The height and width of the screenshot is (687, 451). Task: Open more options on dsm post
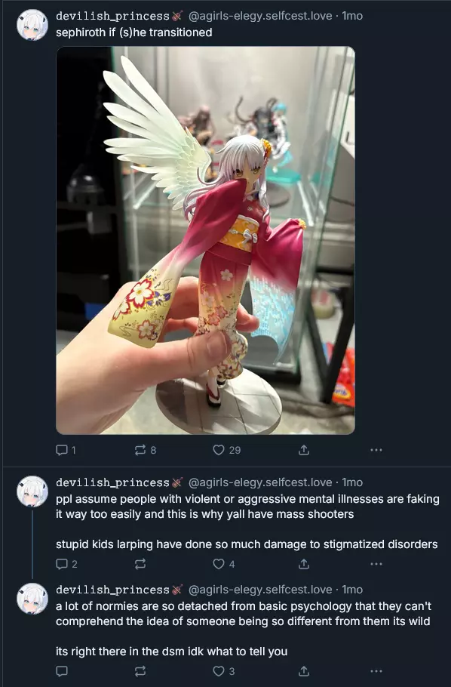(x=376, y=671)
